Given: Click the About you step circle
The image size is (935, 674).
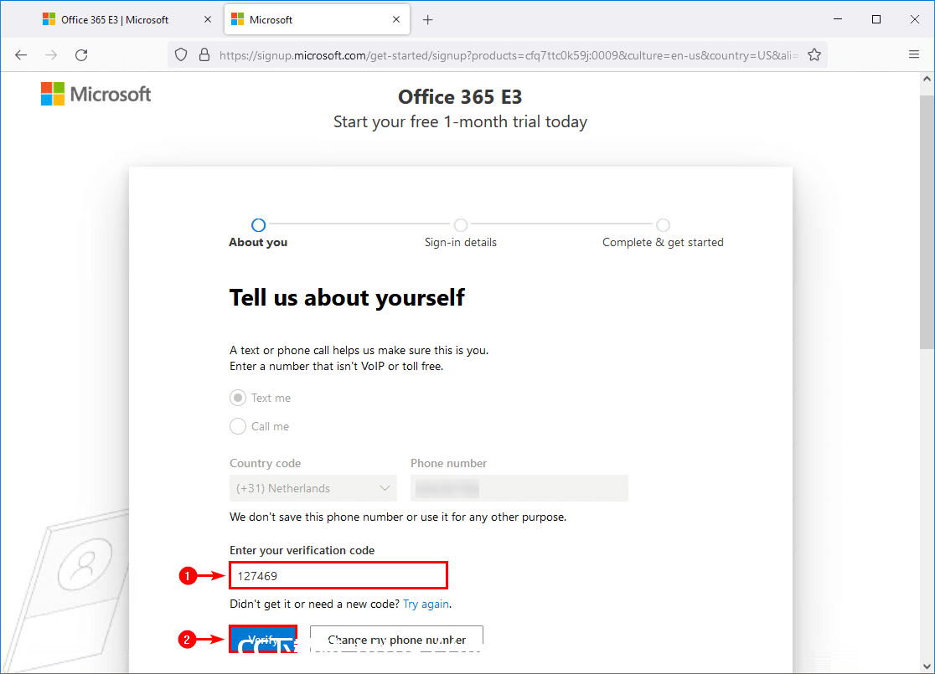Looking at the screenshot, I should click(258, 224).
